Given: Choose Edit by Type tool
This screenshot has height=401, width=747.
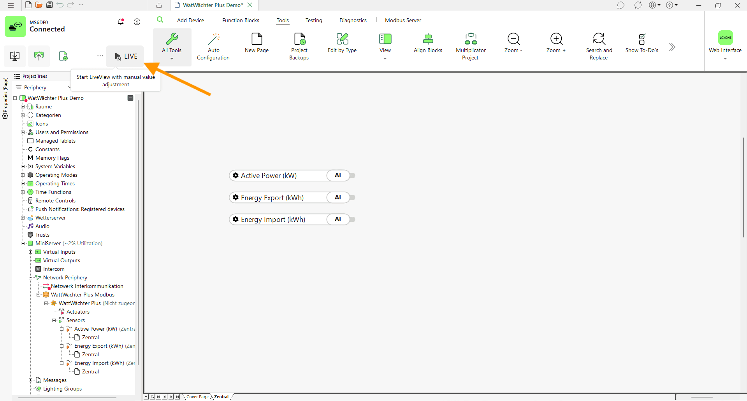Looking at the screenshot, I should tap(342, 43).
